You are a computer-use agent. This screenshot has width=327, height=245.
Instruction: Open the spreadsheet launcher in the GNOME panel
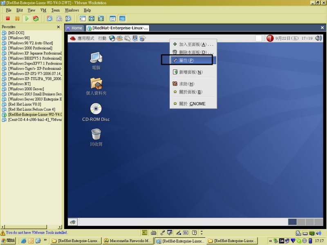point(143,38)
